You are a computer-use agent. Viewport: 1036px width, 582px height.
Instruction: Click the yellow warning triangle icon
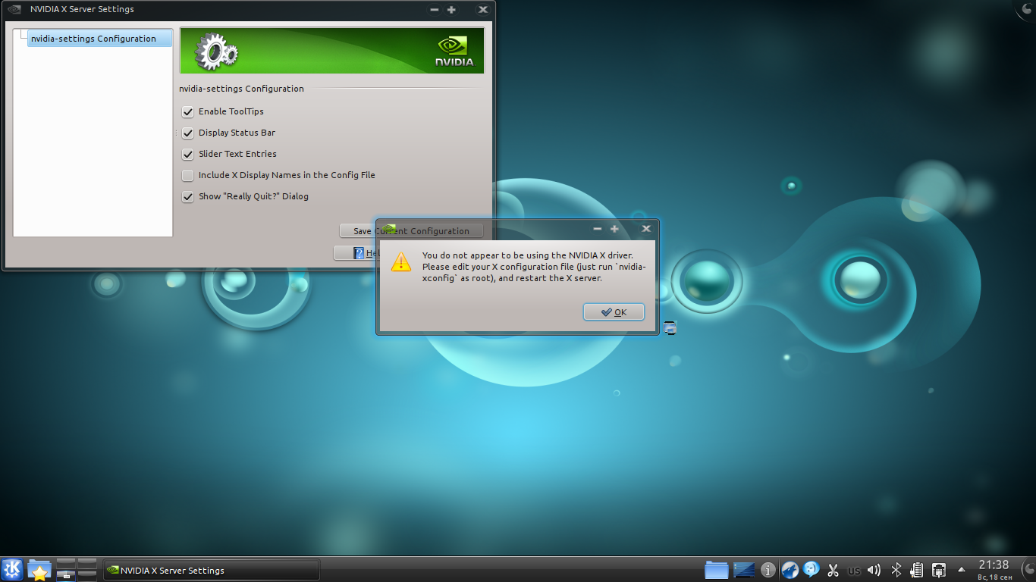point(400,262)
